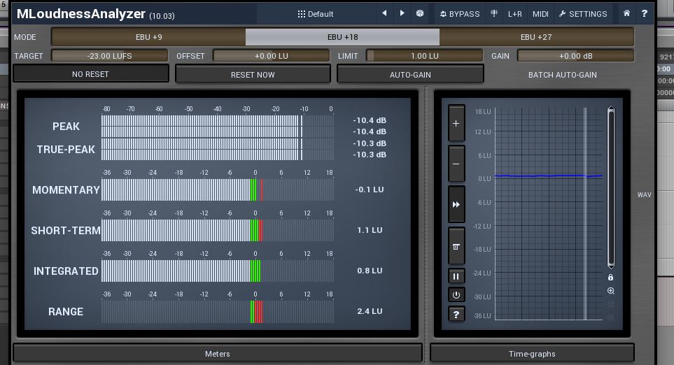Toggle the time-graph power button

(x=456, y=295)
